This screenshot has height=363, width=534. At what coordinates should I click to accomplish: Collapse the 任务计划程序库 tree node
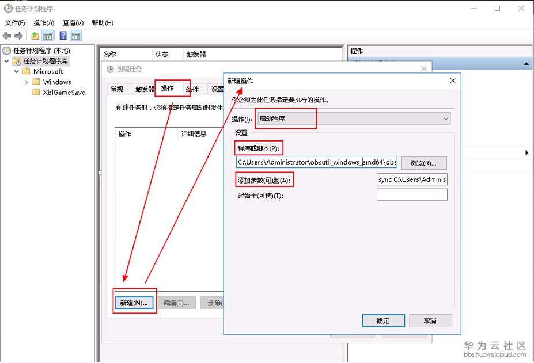coord(6,61)
